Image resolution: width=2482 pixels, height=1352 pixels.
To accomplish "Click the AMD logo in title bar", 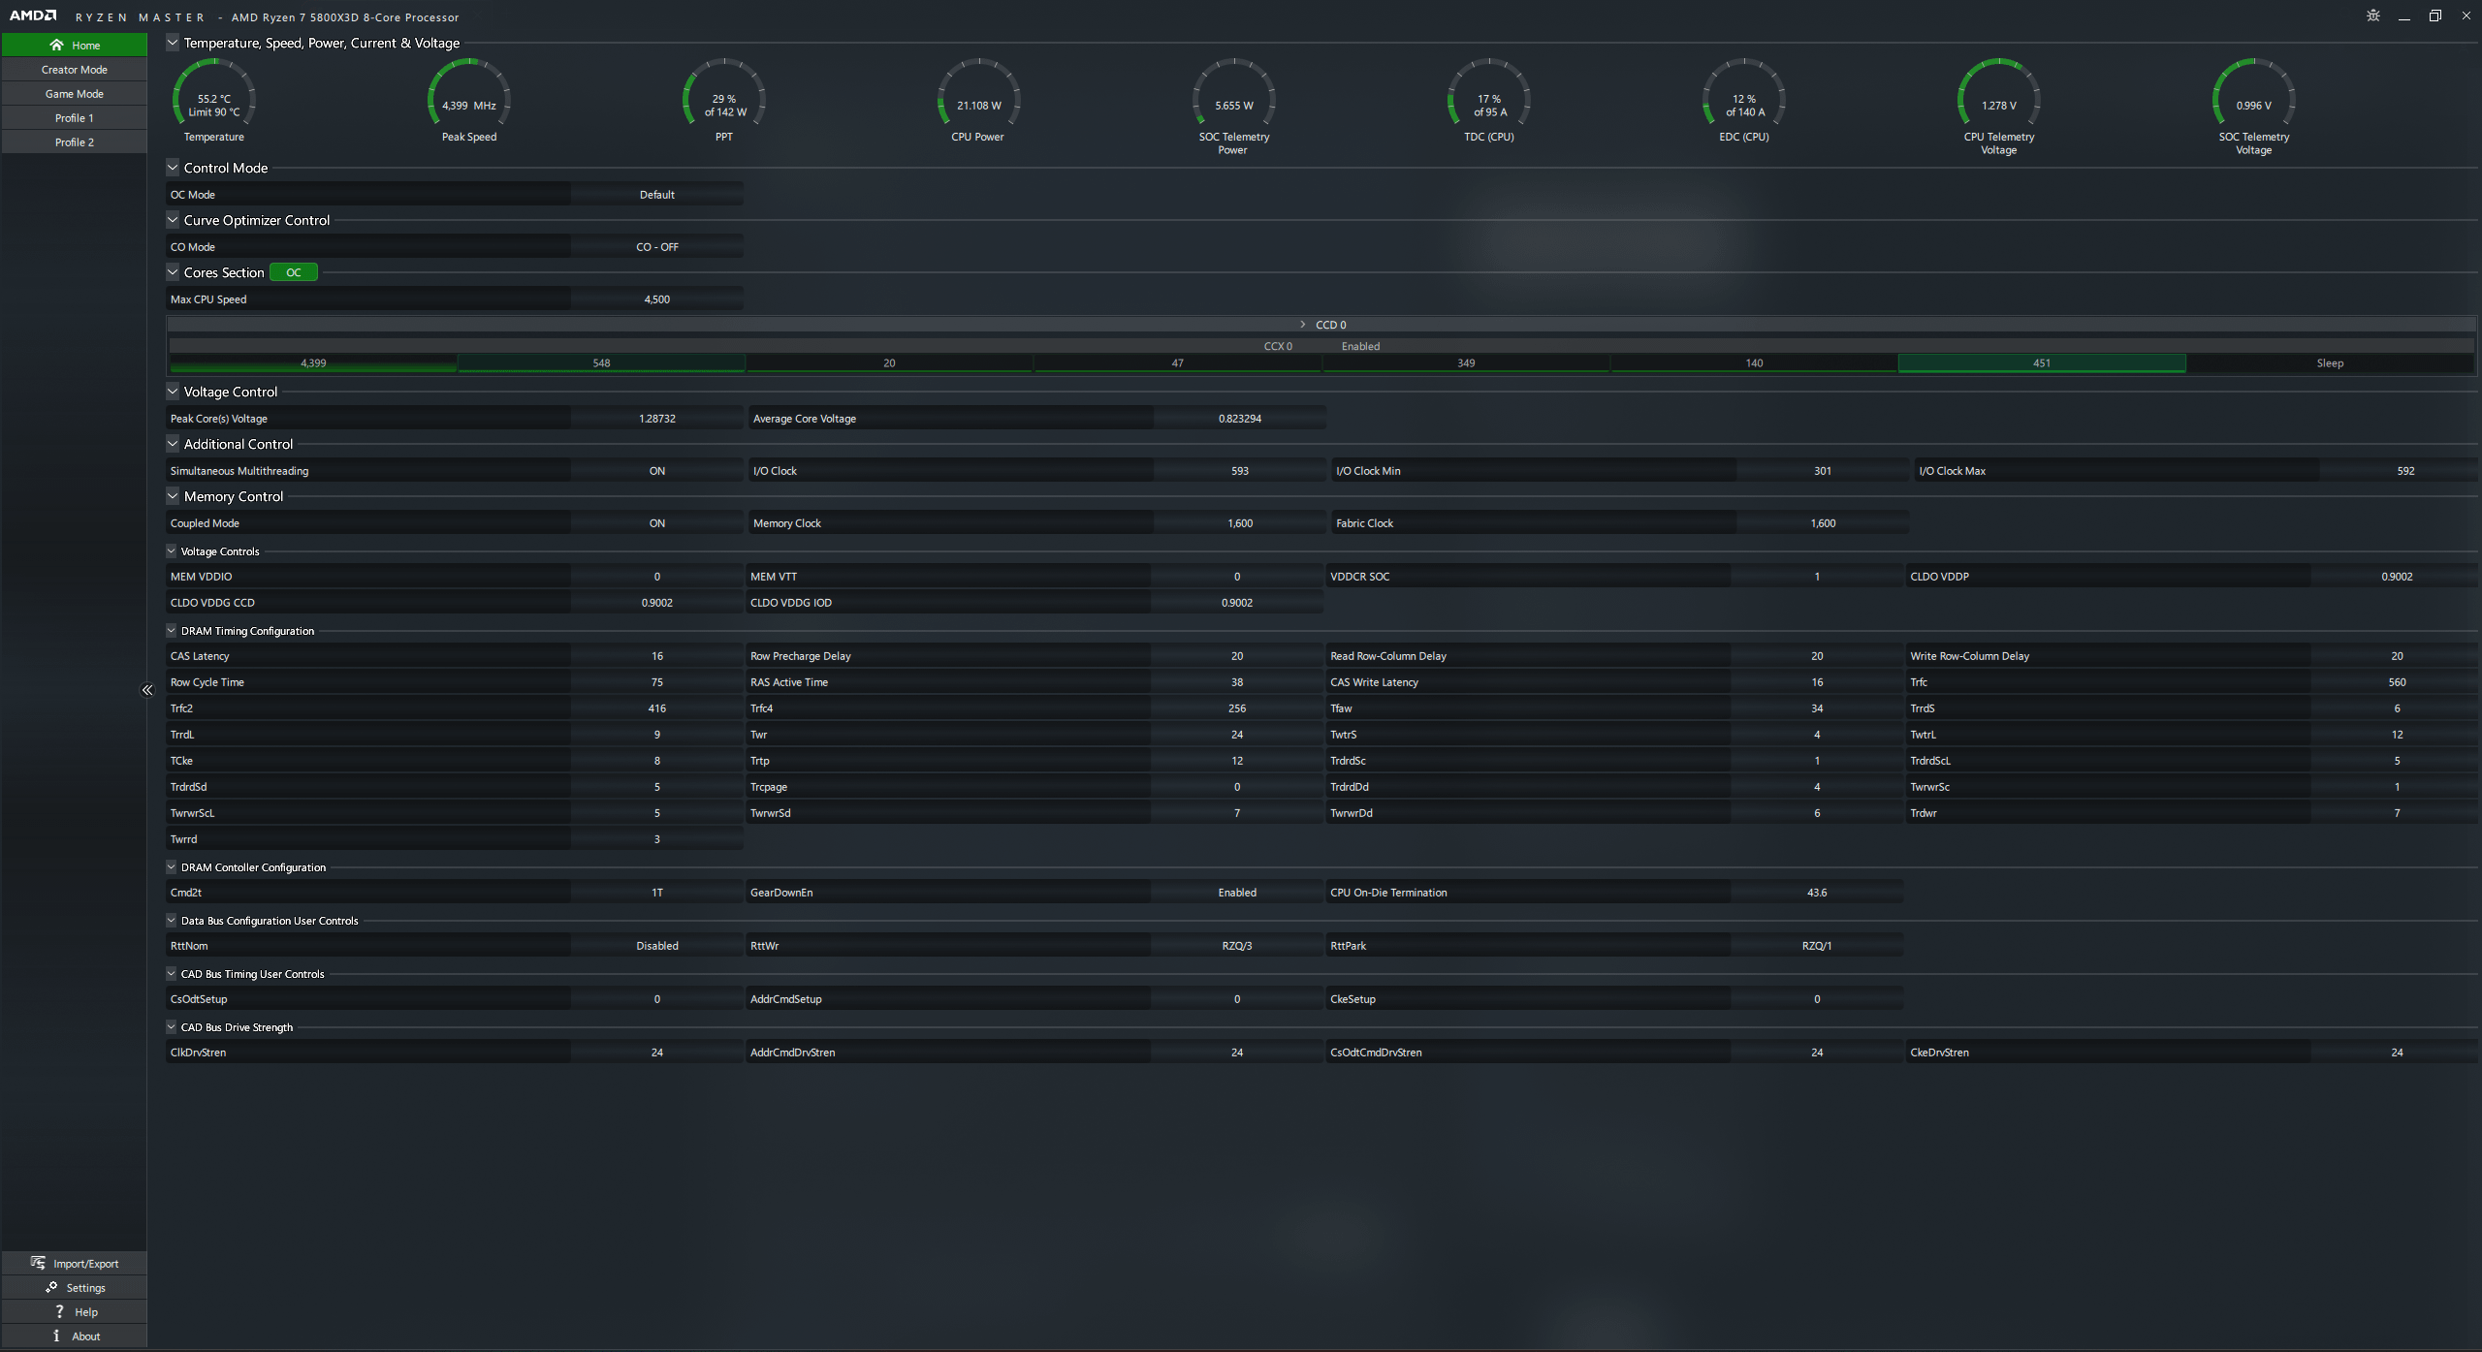I will pyautogui.click(x=33, y=16).
